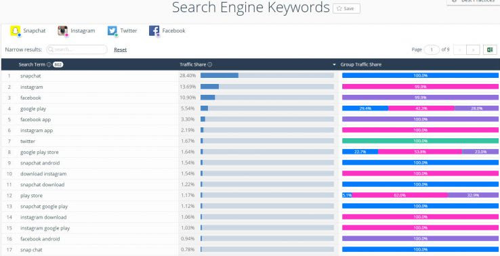Click the Instagram camera icon
The width and height of the screenshot is (500, 256).
[62, 30]
